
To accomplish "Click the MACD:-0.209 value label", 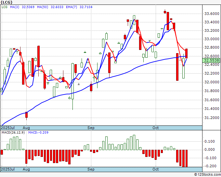I will point(38,133).
